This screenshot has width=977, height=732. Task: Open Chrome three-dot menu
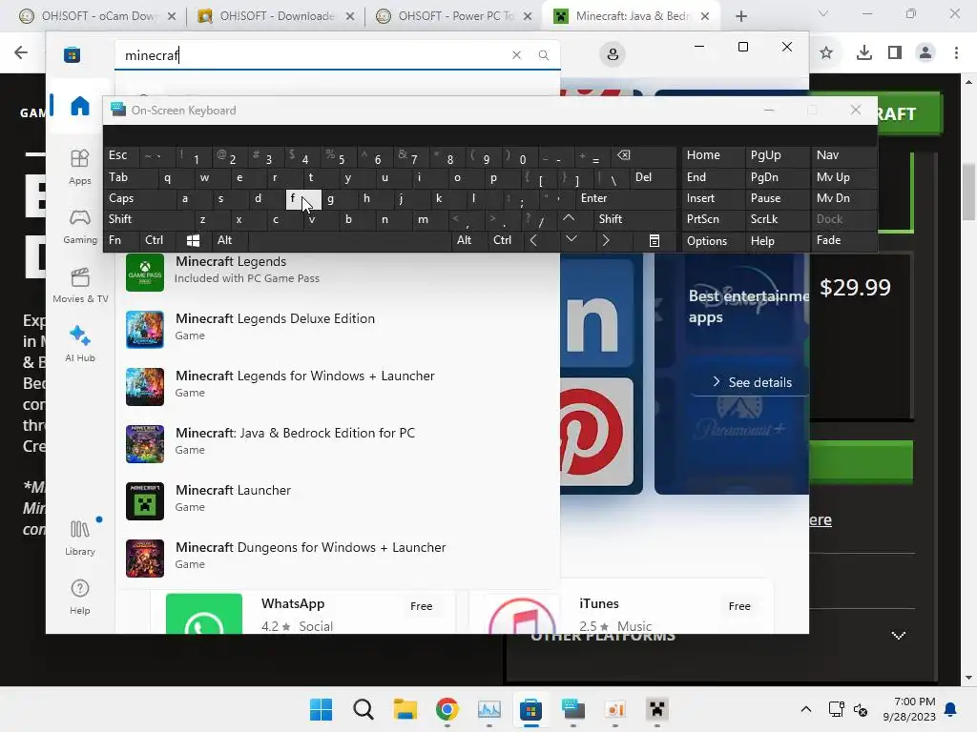tap(956, 53)
